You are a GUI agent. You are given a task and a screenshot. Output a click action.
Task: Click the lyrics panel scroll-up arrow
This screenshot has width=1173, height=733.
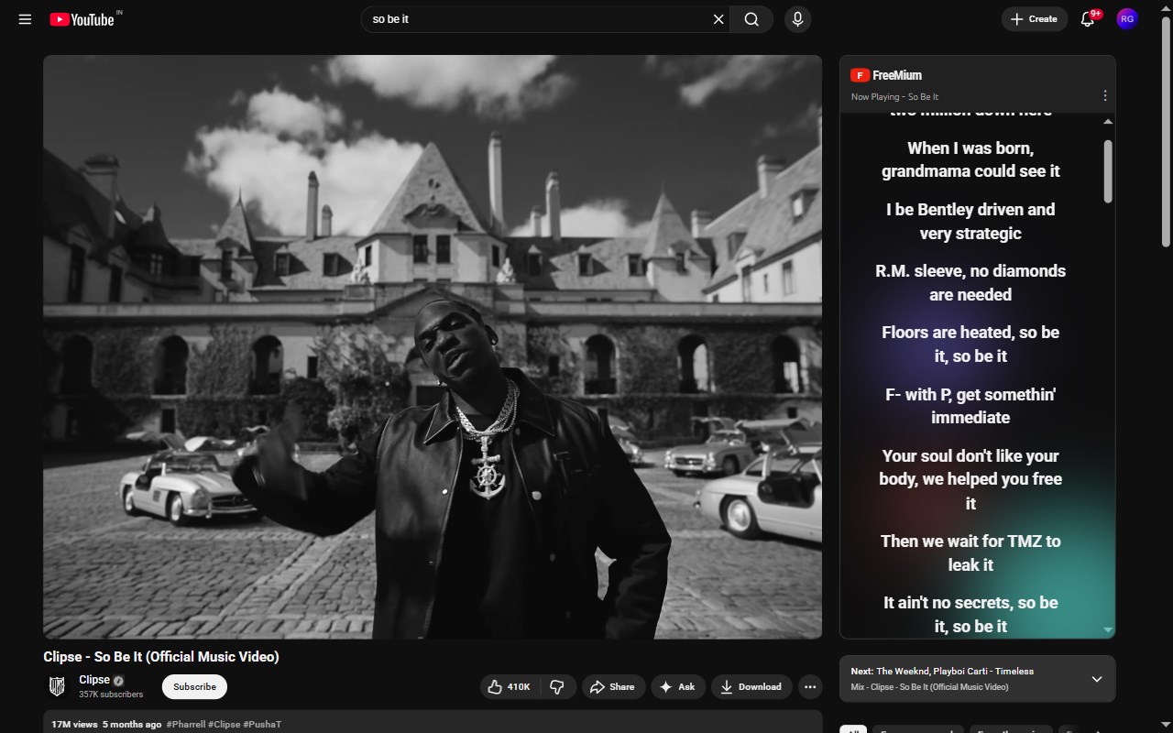pyautogui.click(x=1108, y=122)
